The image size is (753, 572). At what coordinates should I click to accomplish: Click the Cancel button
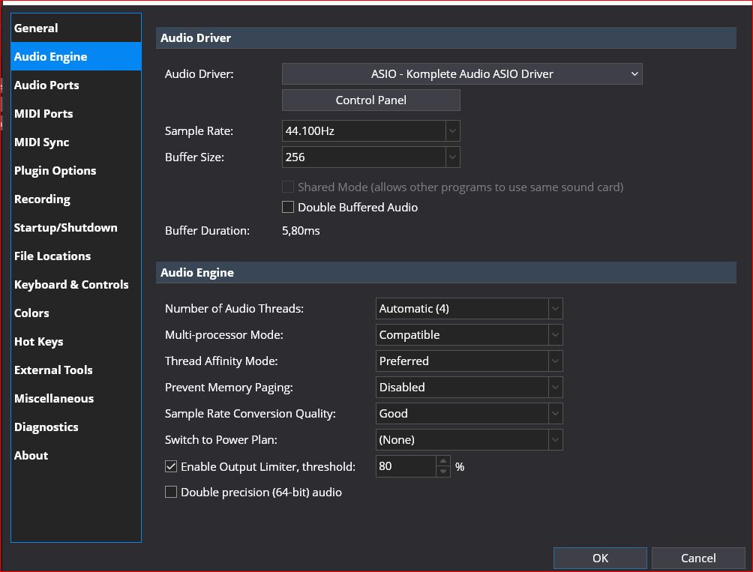coord(698,558)
